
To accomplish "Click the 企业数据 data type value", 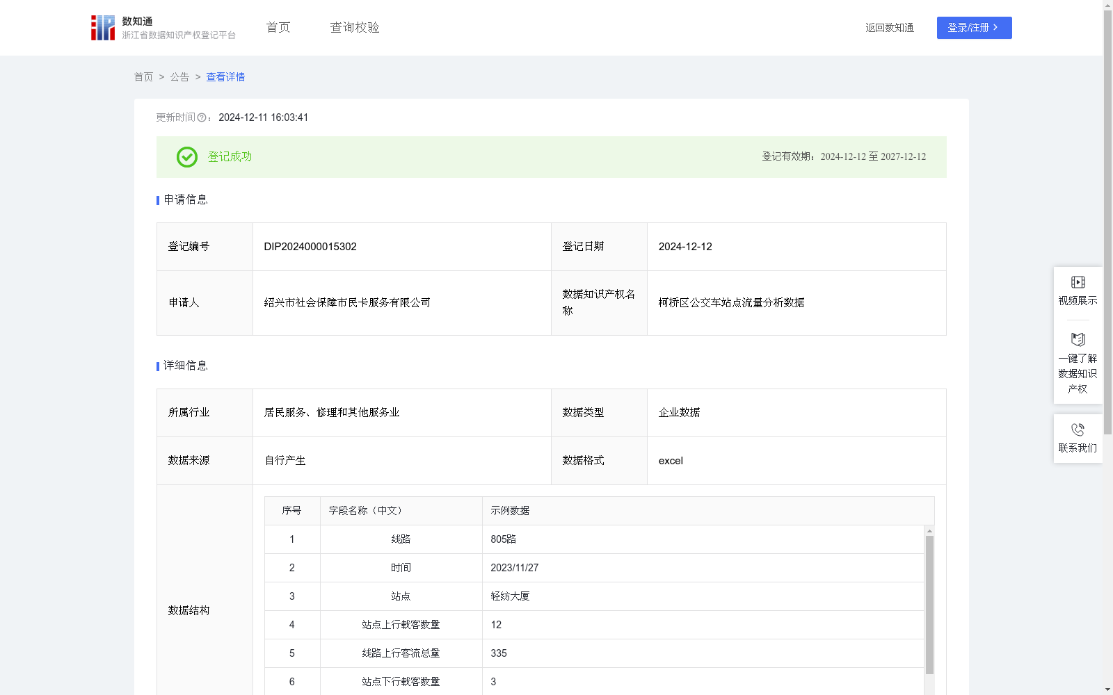I will (x=679, y=413).
